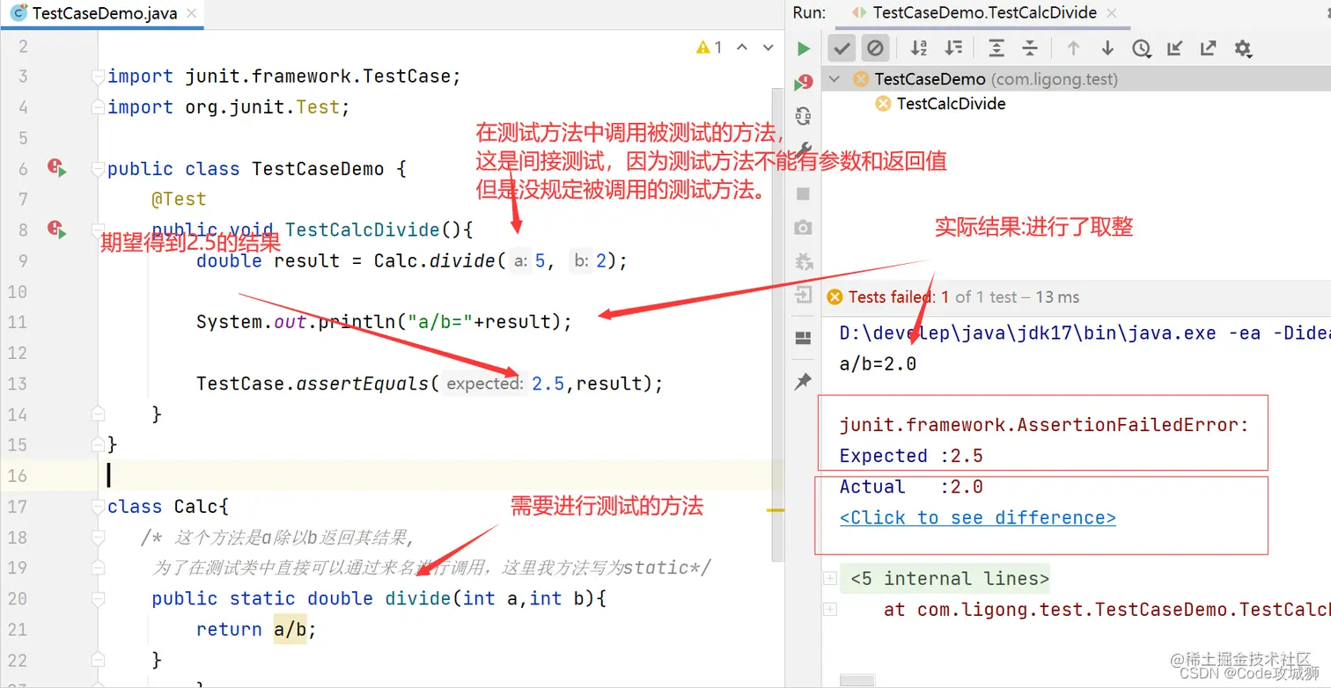1331x688 pixels.
Task: Click the assertEquals call on line 13
Action: click(361, 384)
